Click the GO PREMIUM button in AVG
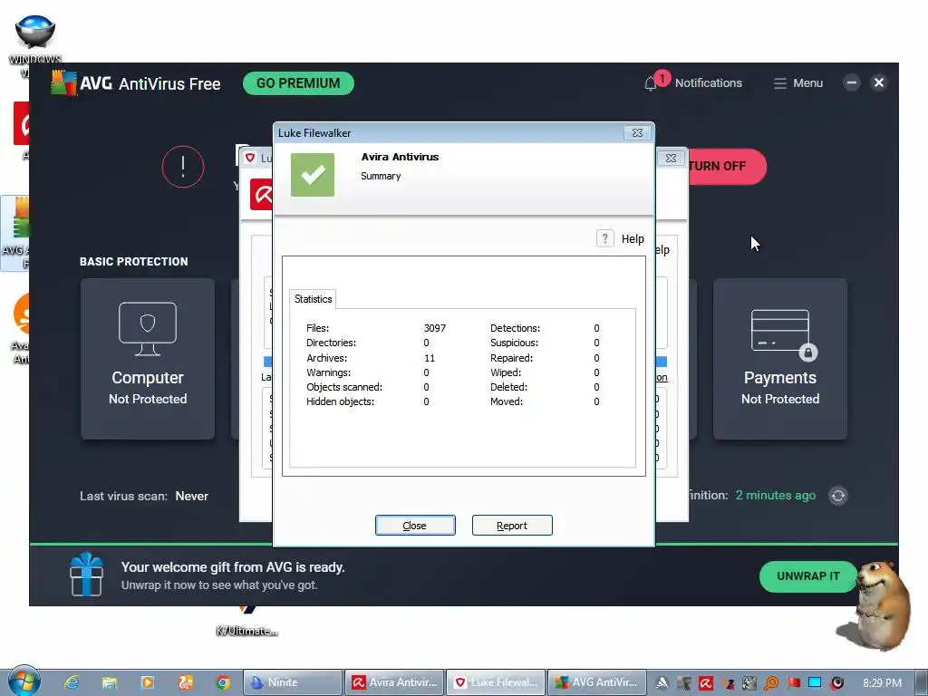 tap(298, 83)
